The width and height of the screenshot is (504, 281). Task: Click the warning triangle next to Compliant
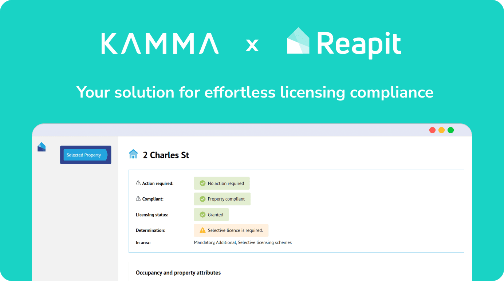(138, 199)
